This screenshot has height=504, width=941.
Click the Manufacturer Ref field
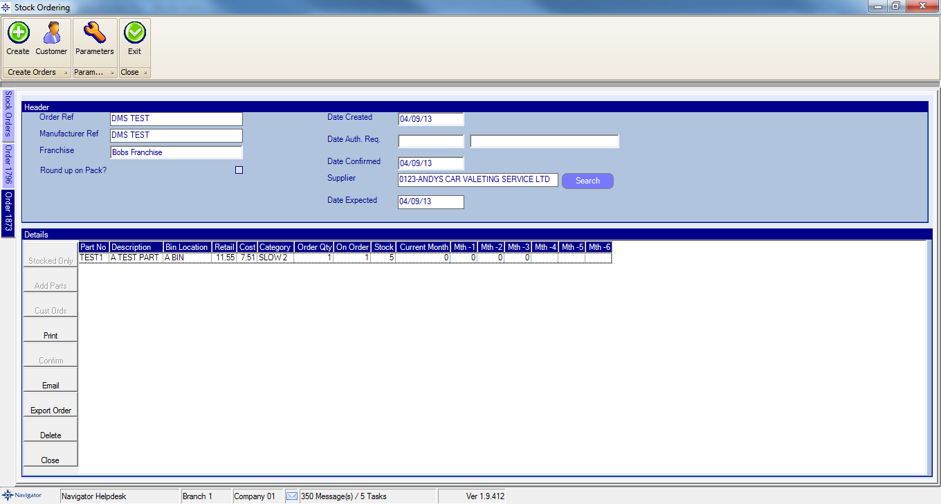[x=176, y=136]
